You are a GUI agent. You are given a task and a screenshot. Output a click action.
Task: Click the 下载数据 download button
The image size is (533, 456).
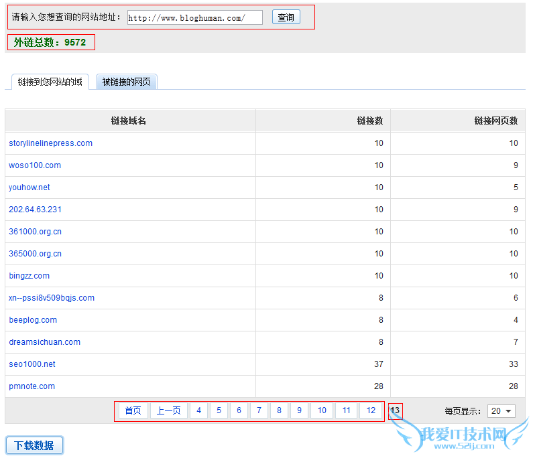[x=34, y=445]
